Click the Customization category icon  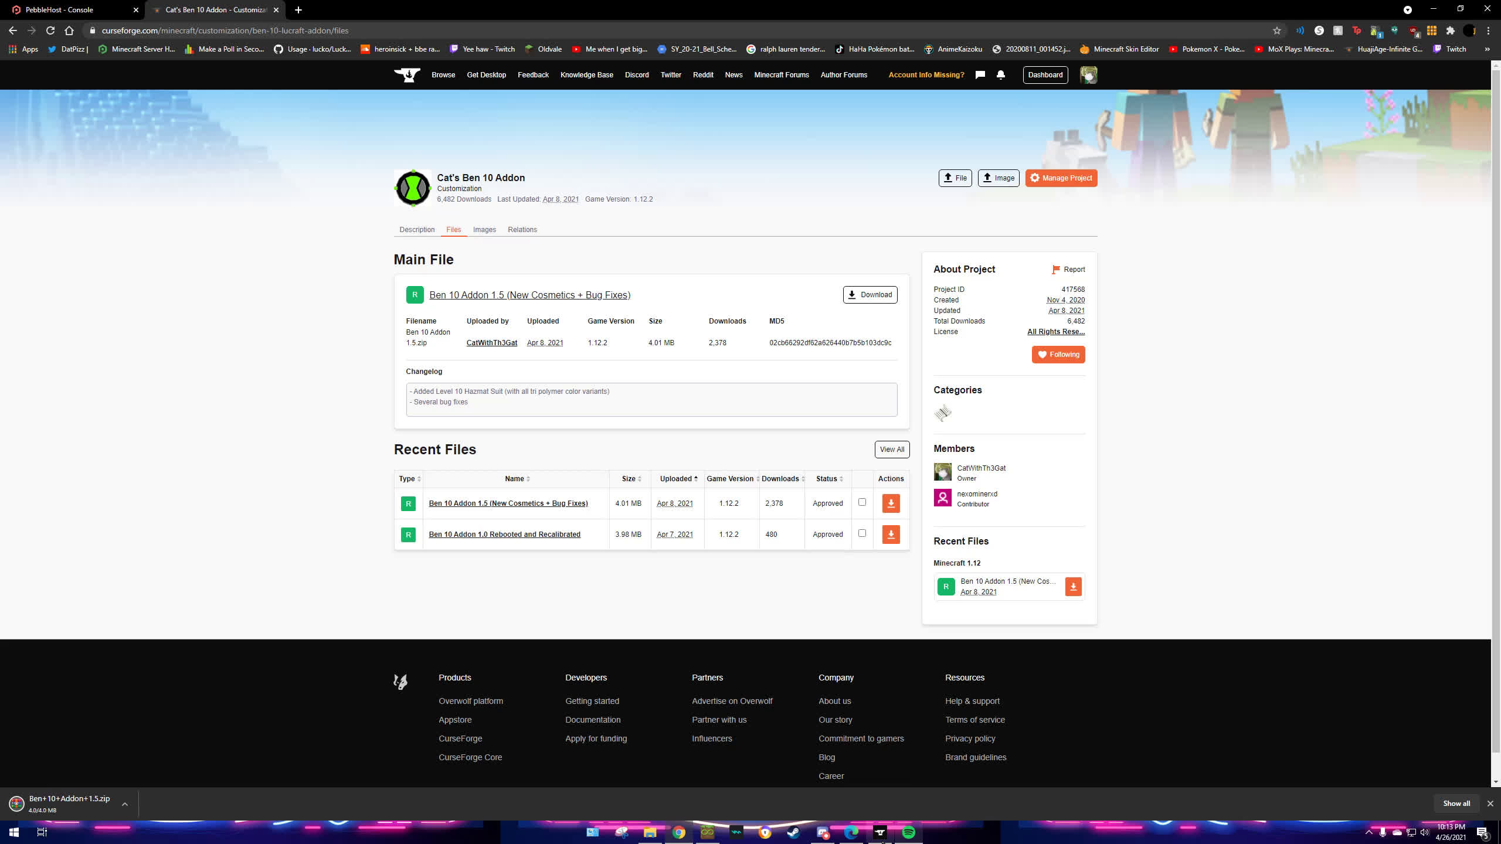tap(943, 413)
